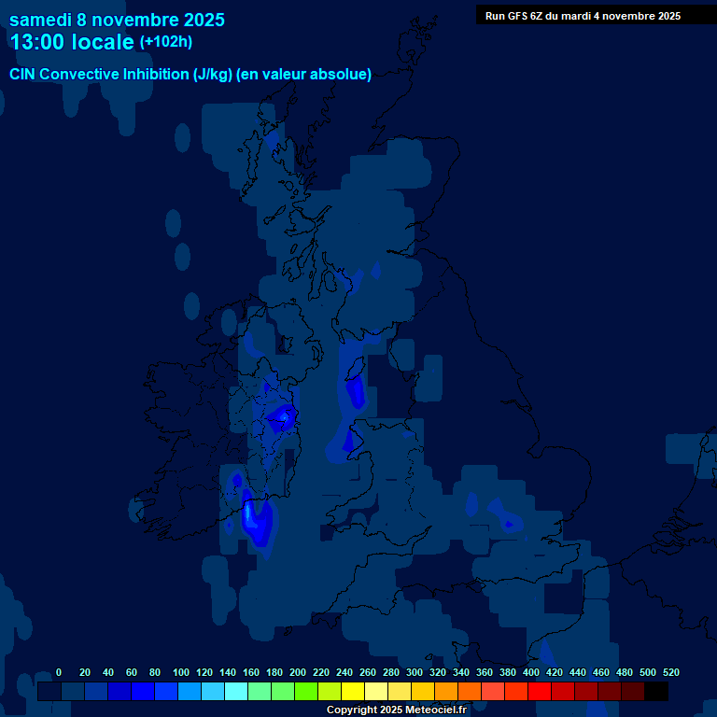Click the CIN Convective Inhibition title
This screenshot has height=717, width=717.
[190, 75]
